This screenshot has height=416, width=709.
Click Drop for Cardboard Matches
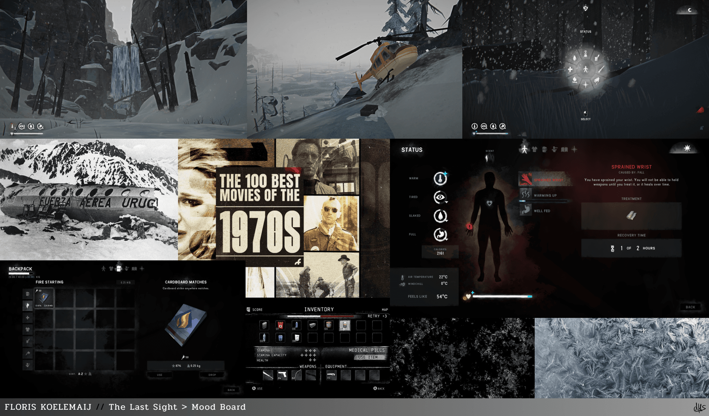pyautogui.click(x=212, y=375)
